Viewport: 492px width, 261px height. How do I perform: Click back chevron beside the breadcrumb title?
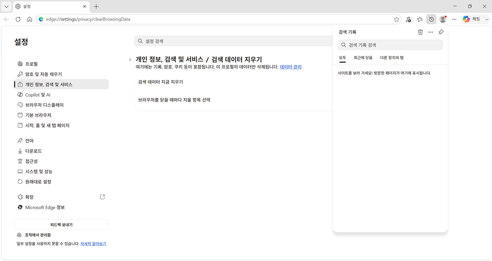point(130,59)
